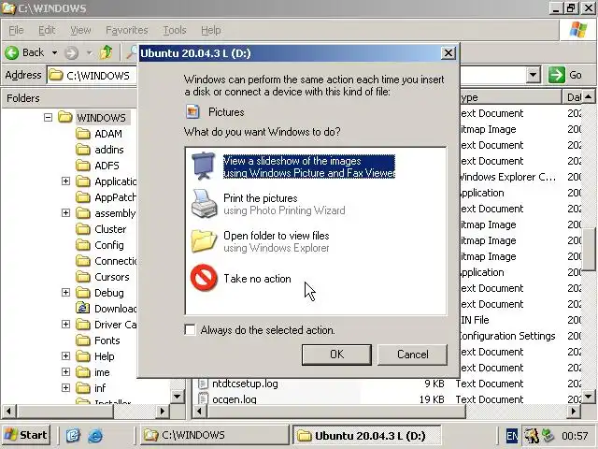Screen dimensions: 598x449
Task: Click the Pictures content type icon
Action: point(192,112)
